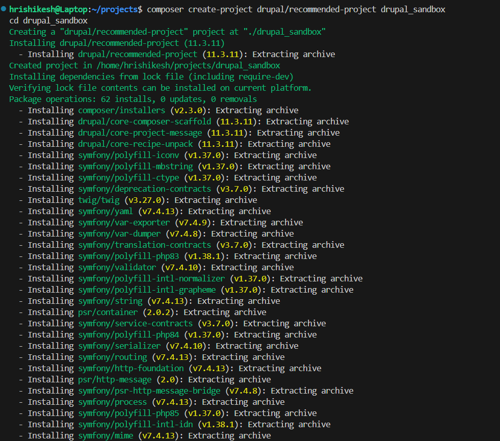The height and width of the screenshot is (441, 500).
Task: Click version 'v7.4.10' of symfony/validator
Action: [181, 267]
